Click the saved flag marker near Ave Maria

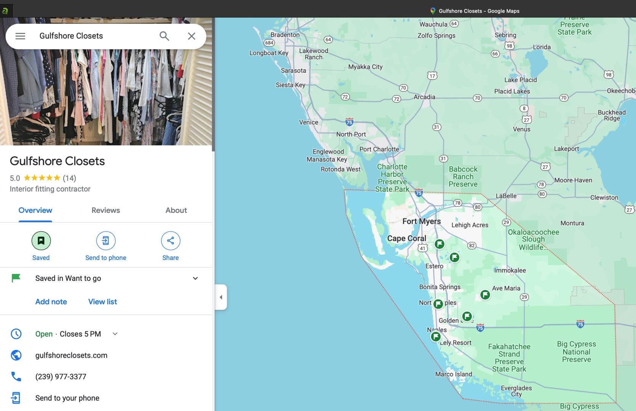pyautogui.click(x=485, y=295)
